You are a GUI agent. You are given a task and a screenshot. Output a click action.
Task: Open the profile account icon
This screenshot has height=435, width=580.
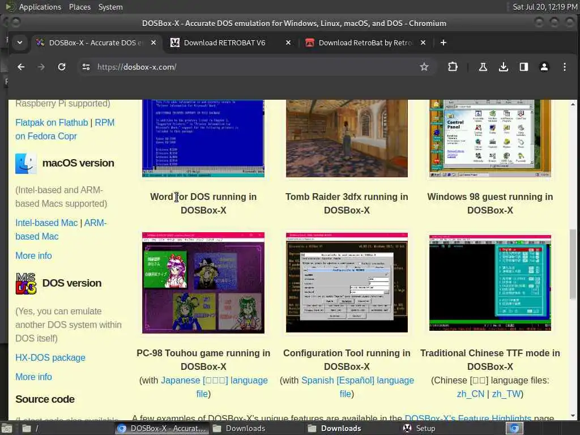point(544,67)
